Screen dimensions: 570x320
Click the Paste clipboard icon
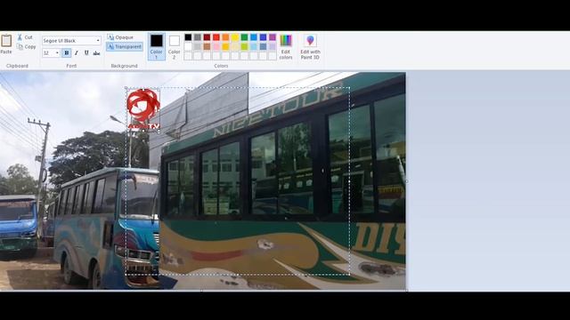[6, 41]
